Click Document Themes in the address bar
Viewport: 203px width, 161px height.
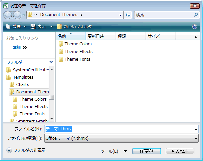coord(59,15)
